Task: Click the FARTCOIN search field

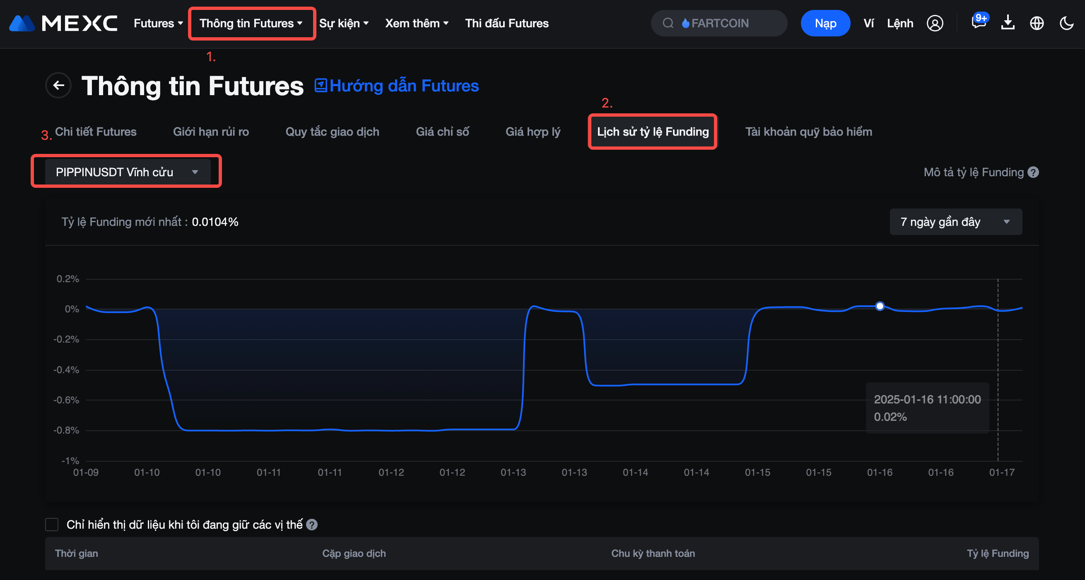Action: (x=719, y=23)
